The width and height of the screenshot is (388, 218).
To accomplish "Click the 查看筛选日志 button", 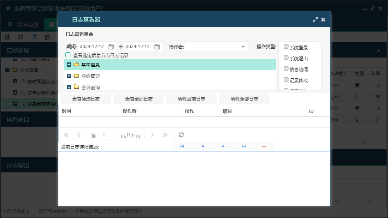I will click(86, 99).
